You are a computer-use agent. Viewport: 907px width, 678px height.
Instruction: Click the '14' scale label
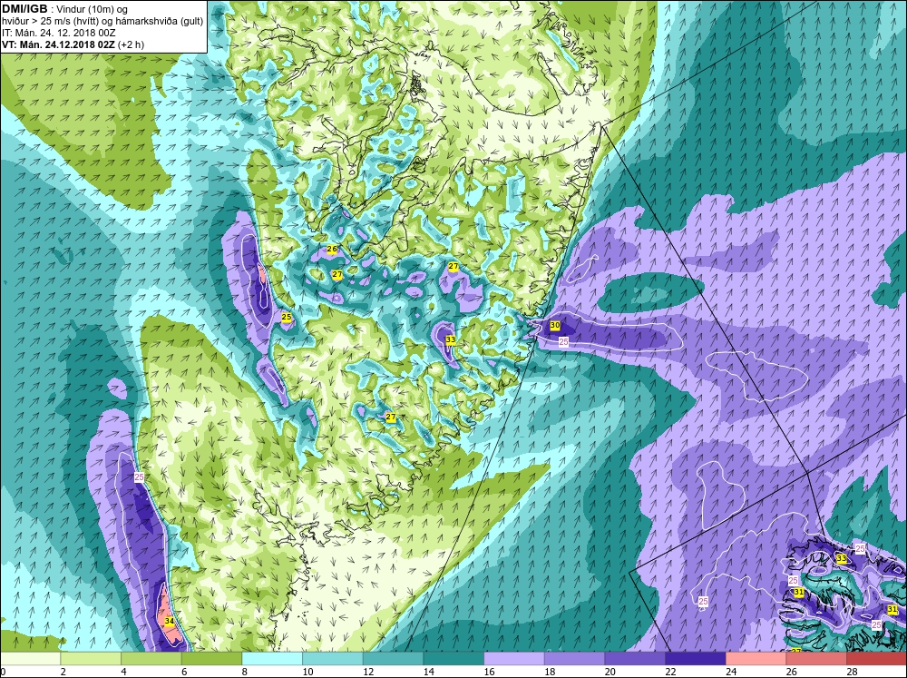point(428,672)
